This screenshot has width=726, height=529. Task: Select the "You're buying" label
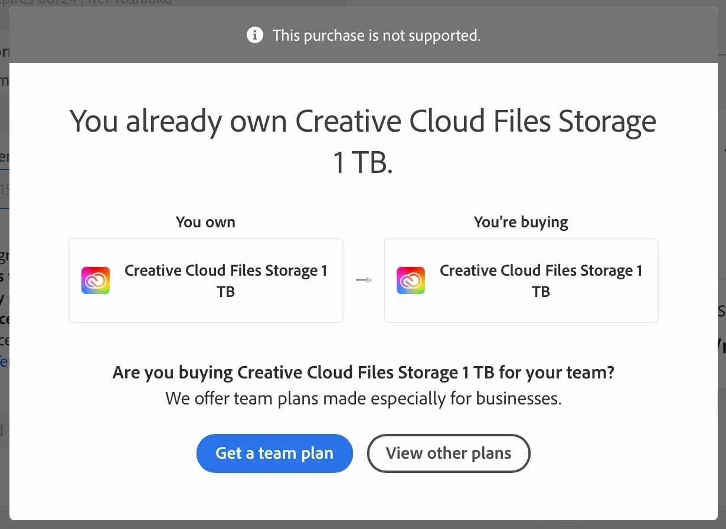(521, 222)
